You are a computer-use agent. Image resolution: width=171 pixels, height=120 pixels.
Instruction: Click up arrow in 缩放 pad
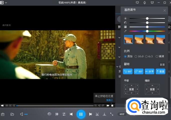pyautogui.click(x=152, y=85)
